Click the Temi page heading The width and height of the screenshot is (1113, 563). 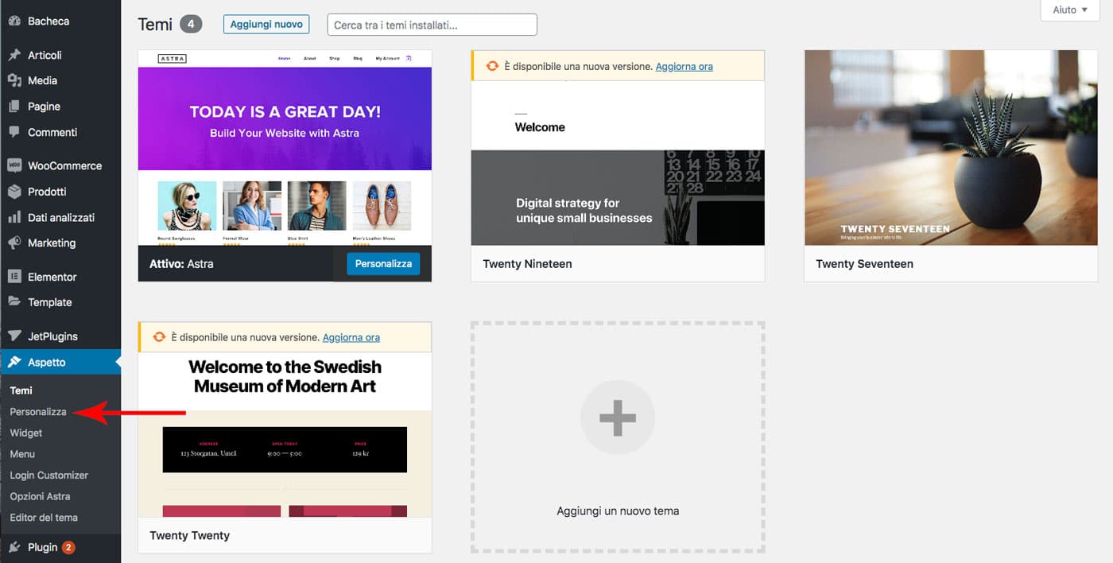pyautogui.click(x=155, y=24)
